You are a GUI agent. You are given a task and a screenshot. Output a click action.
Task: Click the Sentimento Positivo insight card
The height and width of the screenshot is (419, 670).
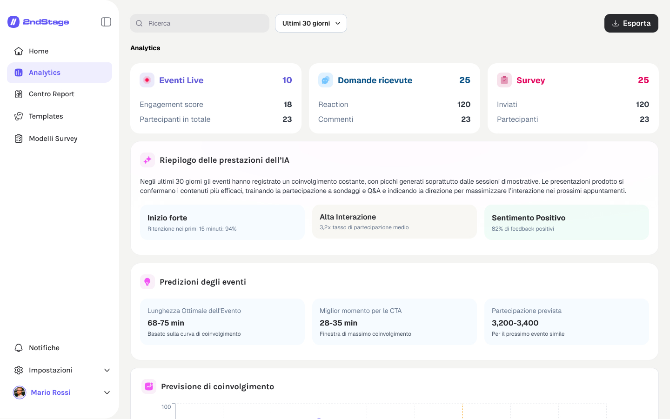[x=567, y=222]
